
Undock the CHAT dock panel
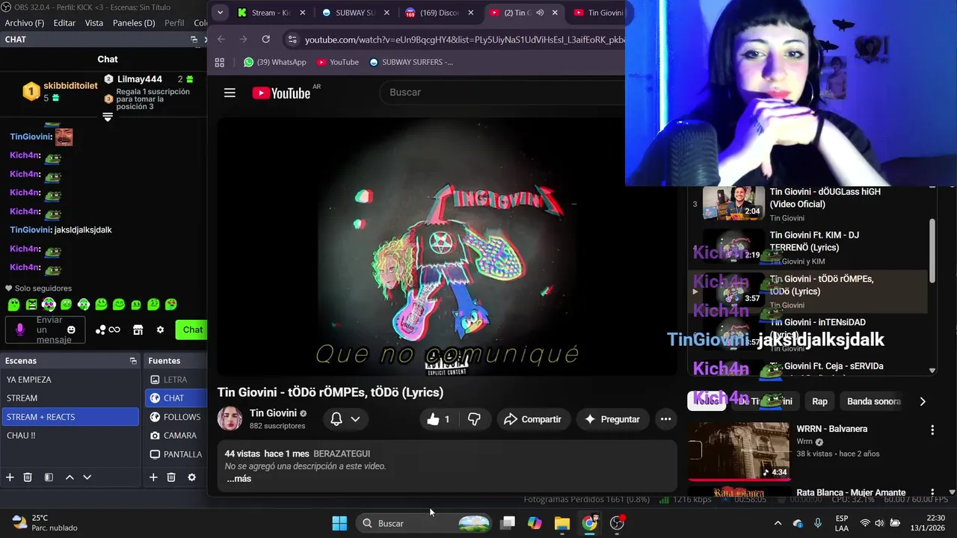click(194, 40)
